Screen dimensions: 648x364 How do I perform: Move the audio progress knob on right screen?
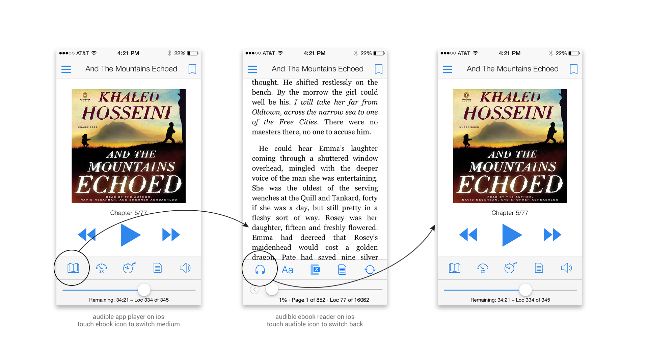[525, 290]
